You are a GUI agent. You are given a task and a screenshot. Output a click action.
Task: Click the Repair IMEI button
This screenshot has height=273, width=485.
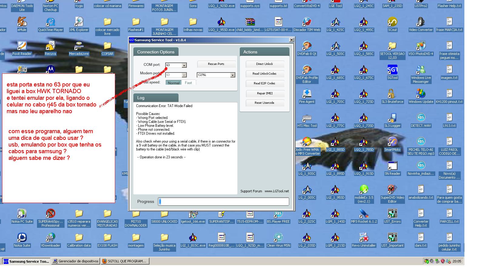click(x=265, y=93)
